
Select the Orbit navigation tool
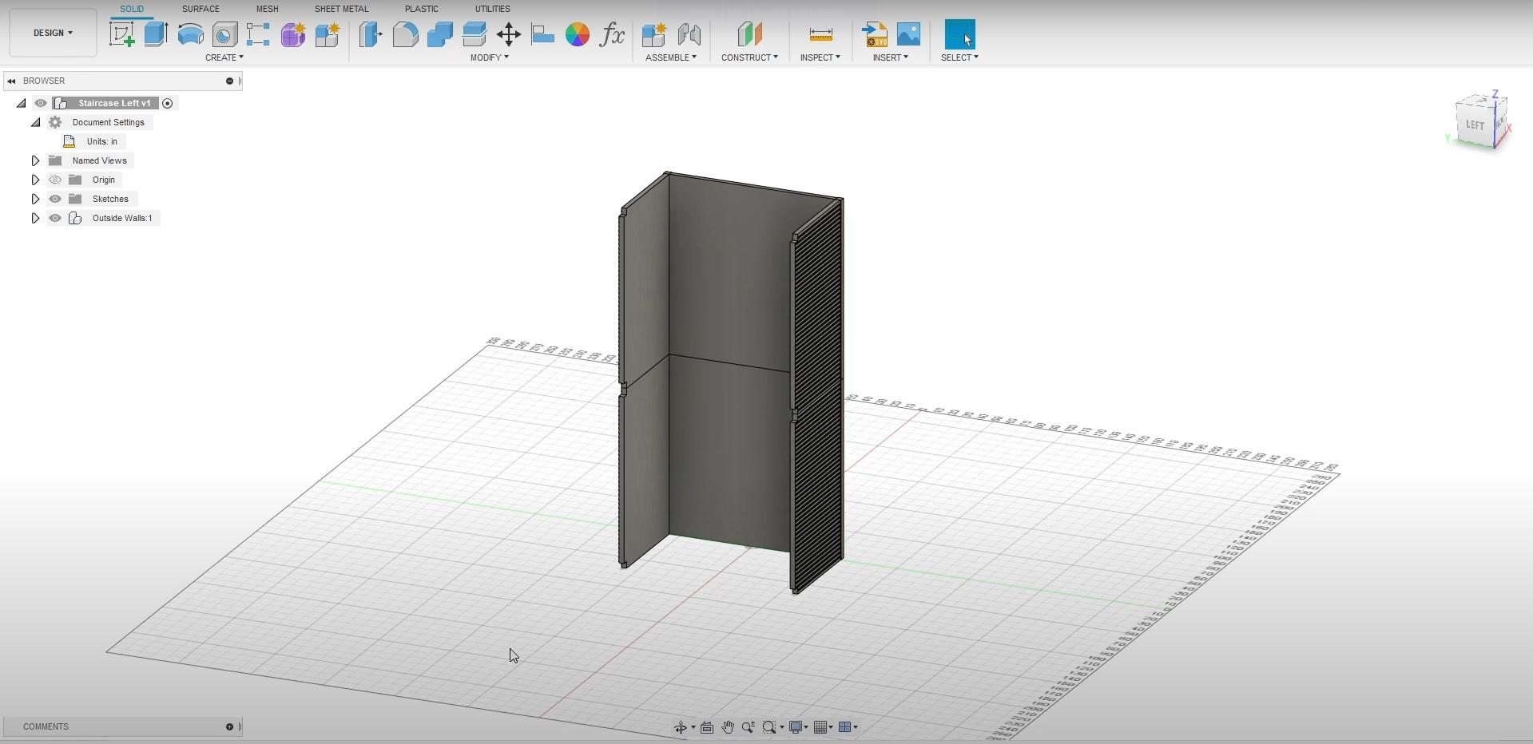pyautogui.click(x=681, y=727)
